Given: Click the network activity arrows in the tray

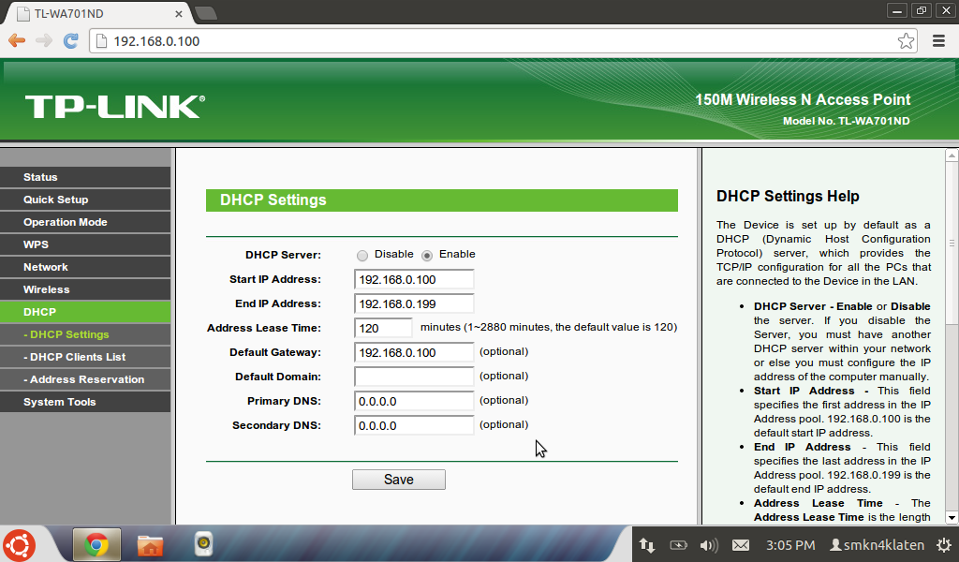Looking at the screenshot, I should pyautogui.click(x=646, y=544).
